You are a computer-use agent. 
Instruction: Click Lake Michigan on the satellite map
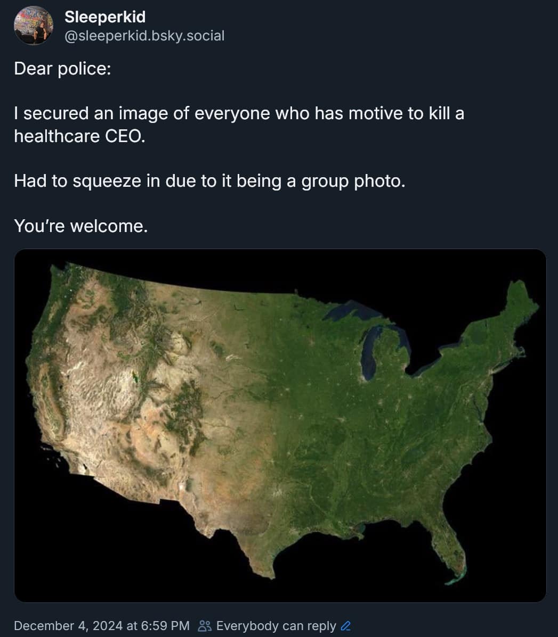click(371, 351)
